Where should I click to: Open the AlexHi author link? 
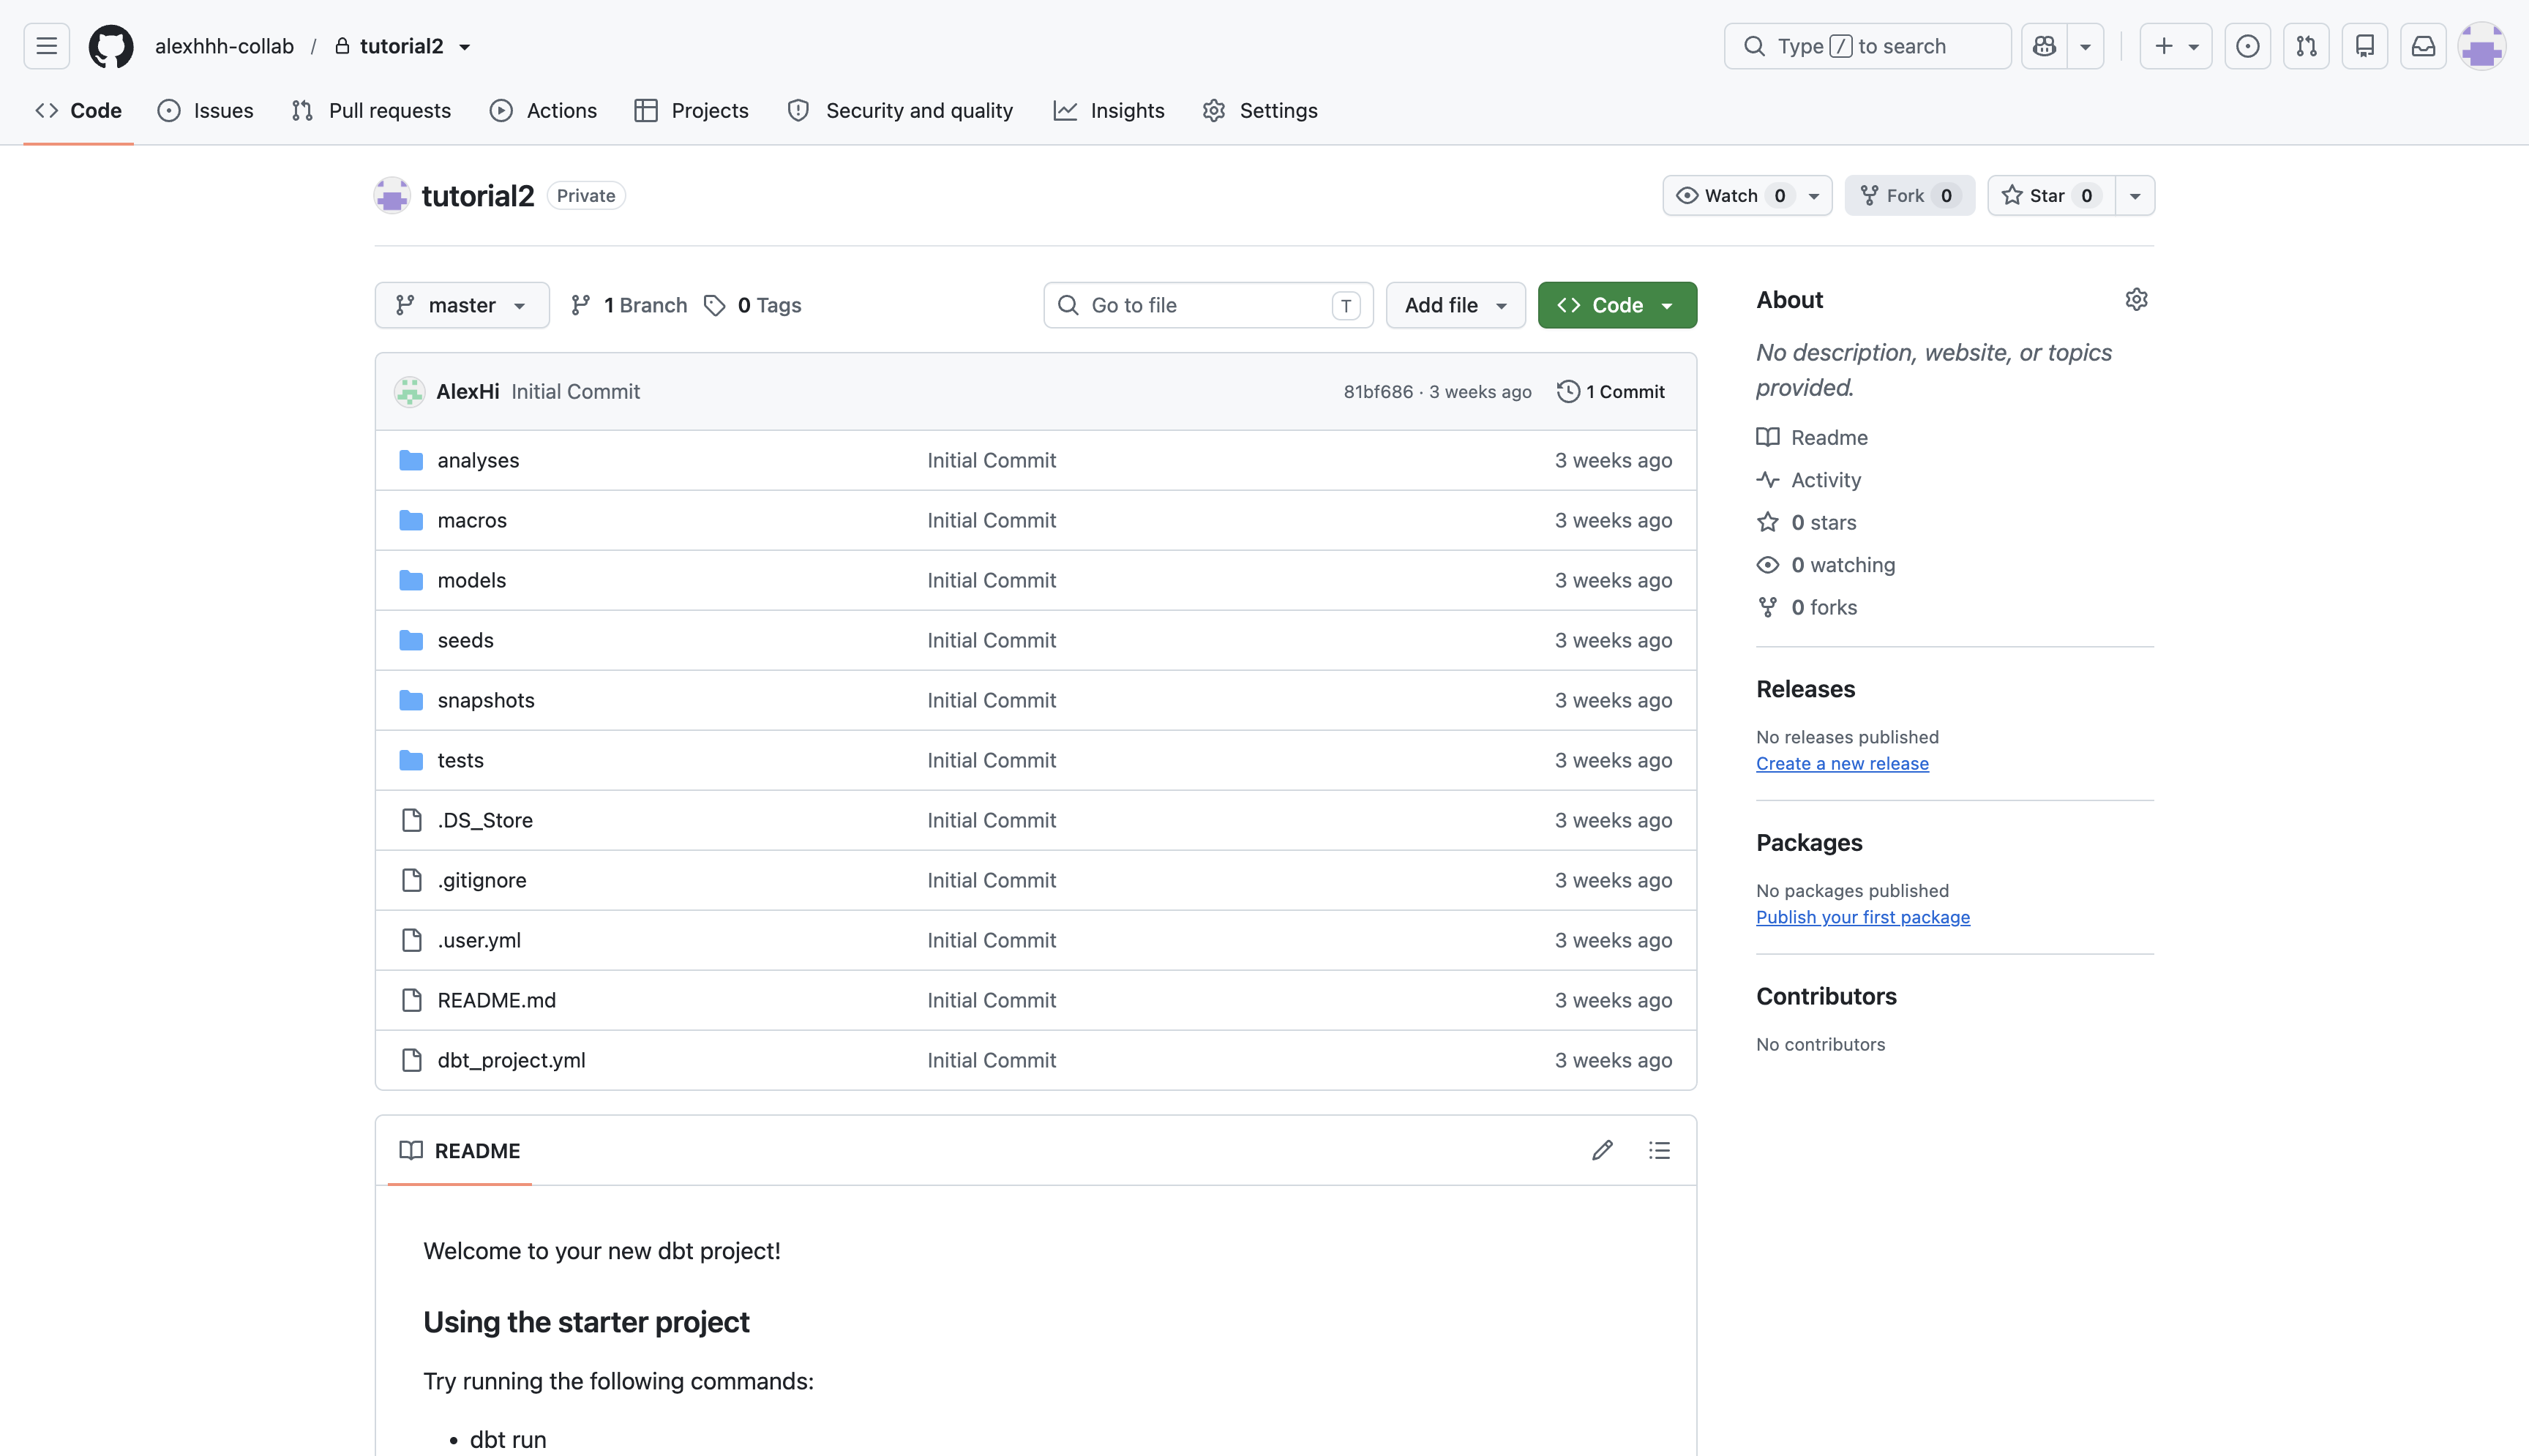coord(467,392)
